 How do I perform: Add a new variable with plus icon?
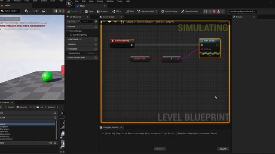pos(96,49)
